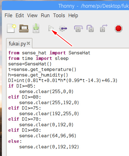Image resolution: width=129 pixels, height=156 pixels.
Task: Click the line 'from sense_hat import SenseHat'
Action: [49, 53]
